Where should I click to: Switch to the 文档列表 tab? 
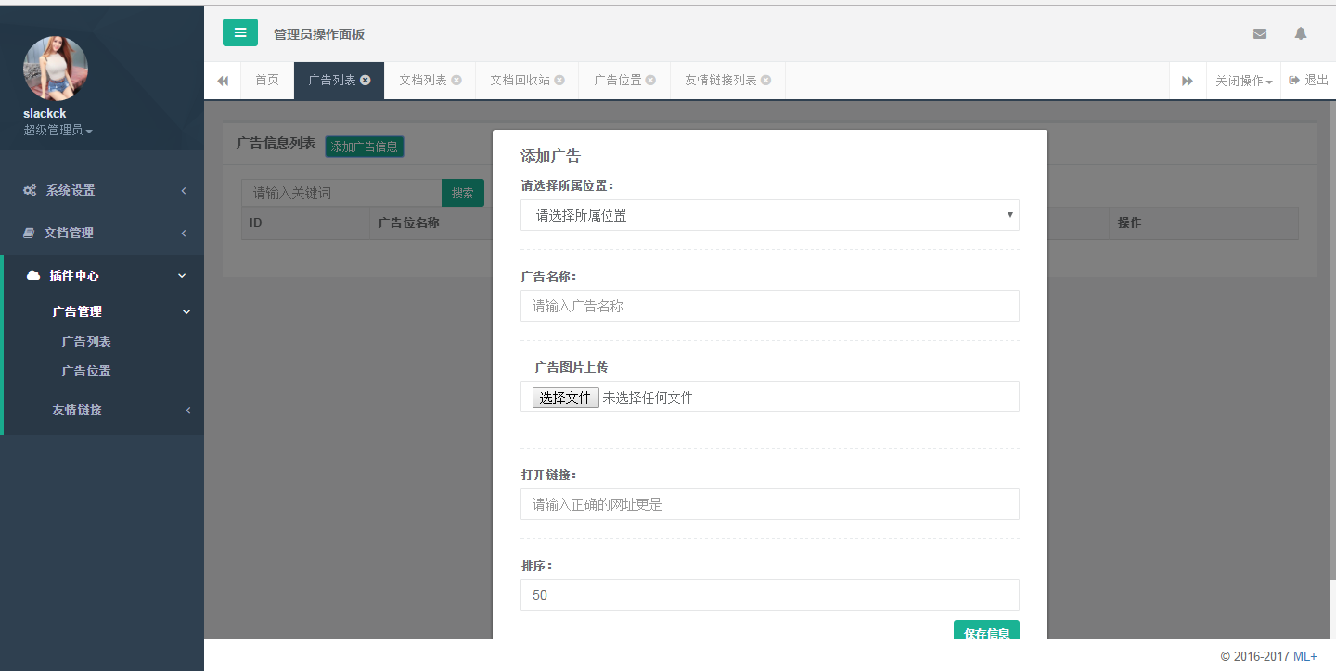[423, 81]
